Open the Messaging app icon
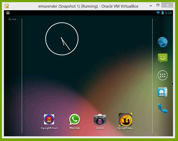 pyautogui.click(x=163, y=58)
